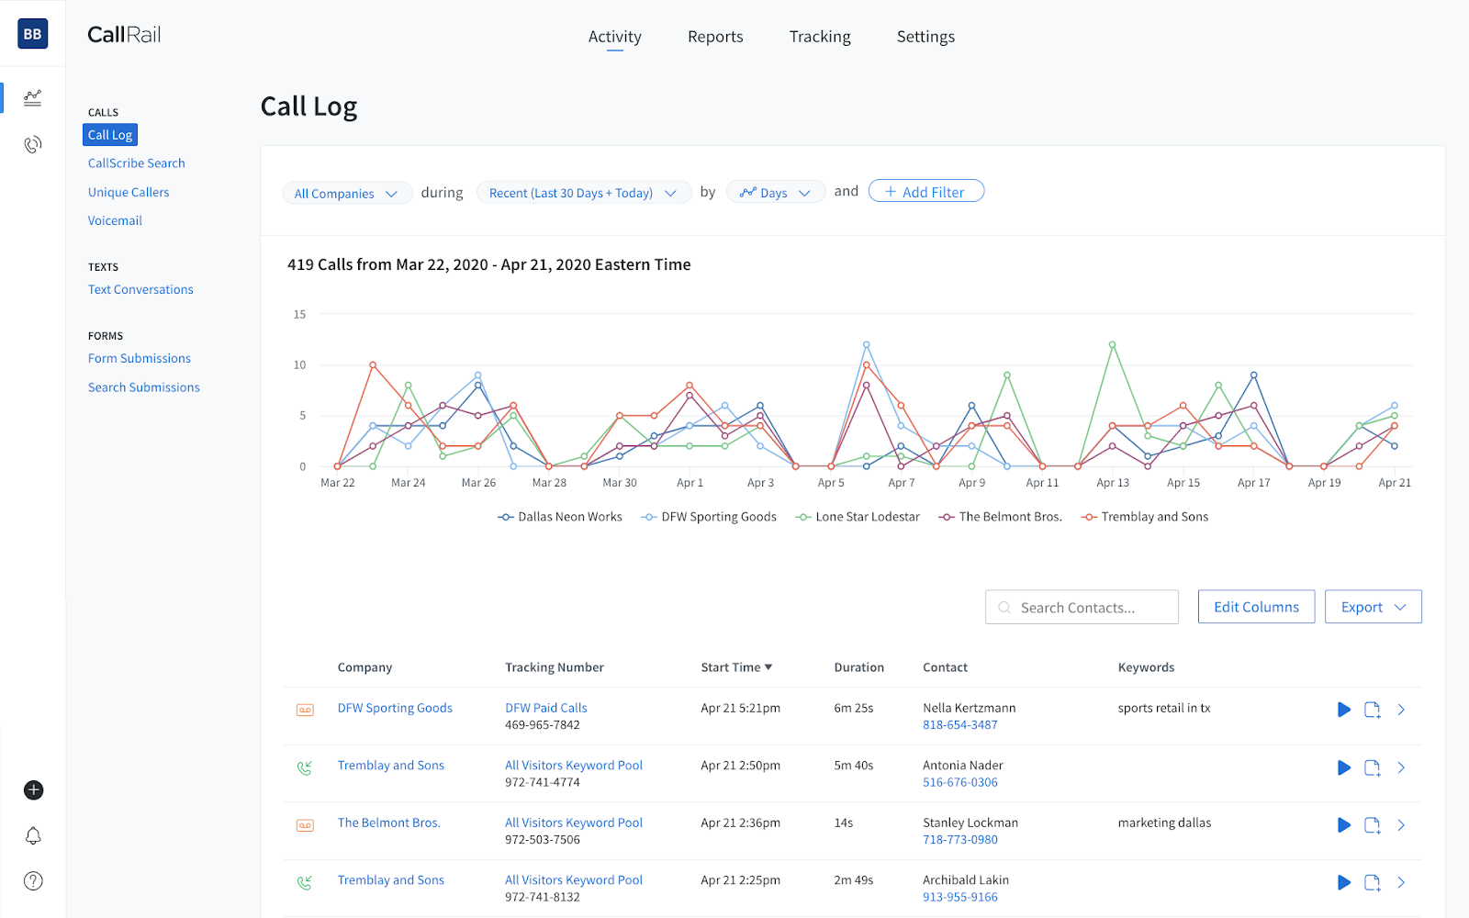Toggle Dallas Neon Works series in legend
The image size is (1469, 918).
click(560, 517)
